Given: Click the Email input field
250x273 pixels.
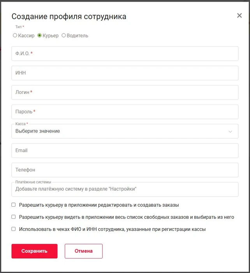Looking at the screenshot, I should click(125, 151).
